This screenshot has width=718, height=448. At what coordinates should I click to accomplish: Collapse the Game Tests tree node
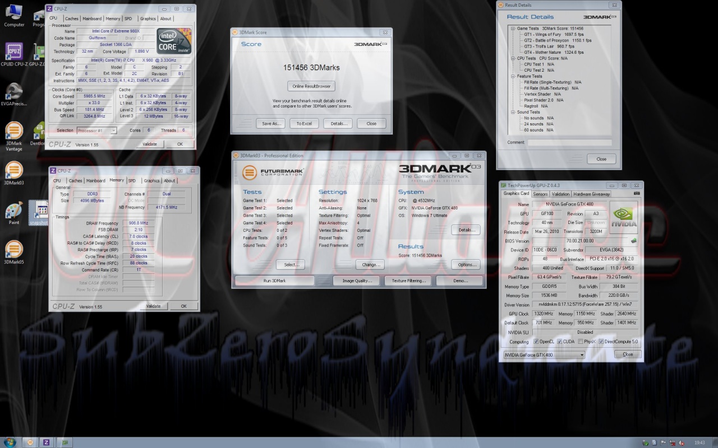click(513, 28)
